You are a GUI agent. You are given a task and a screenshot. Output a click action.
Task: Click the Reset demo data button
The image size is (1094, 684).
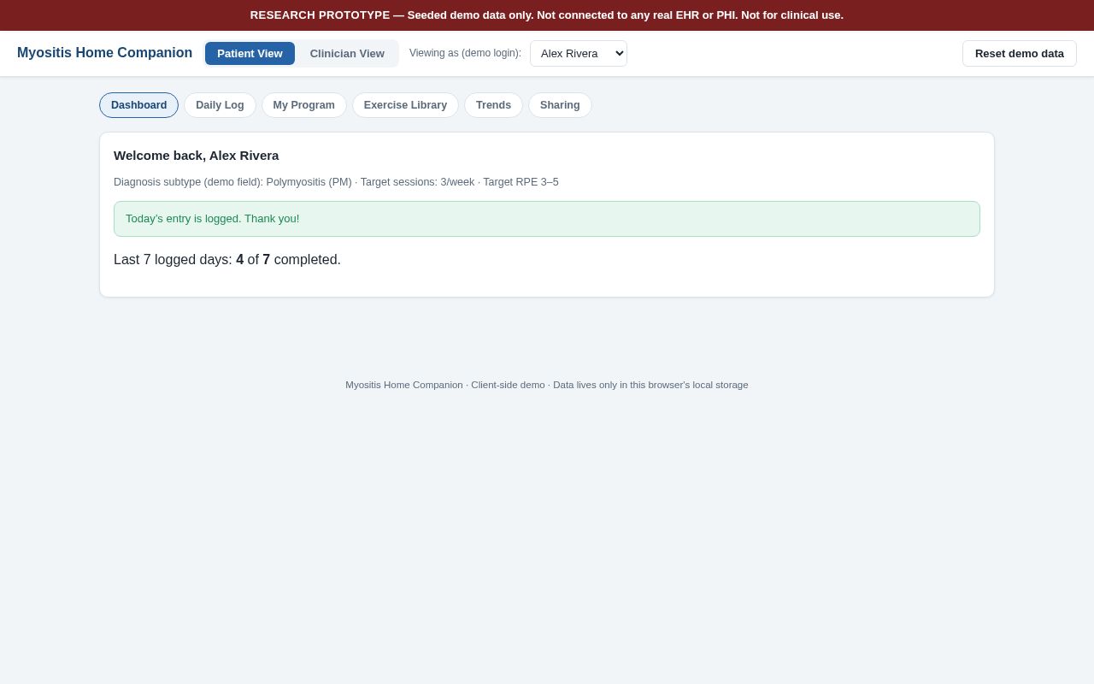pos(1020,53)
